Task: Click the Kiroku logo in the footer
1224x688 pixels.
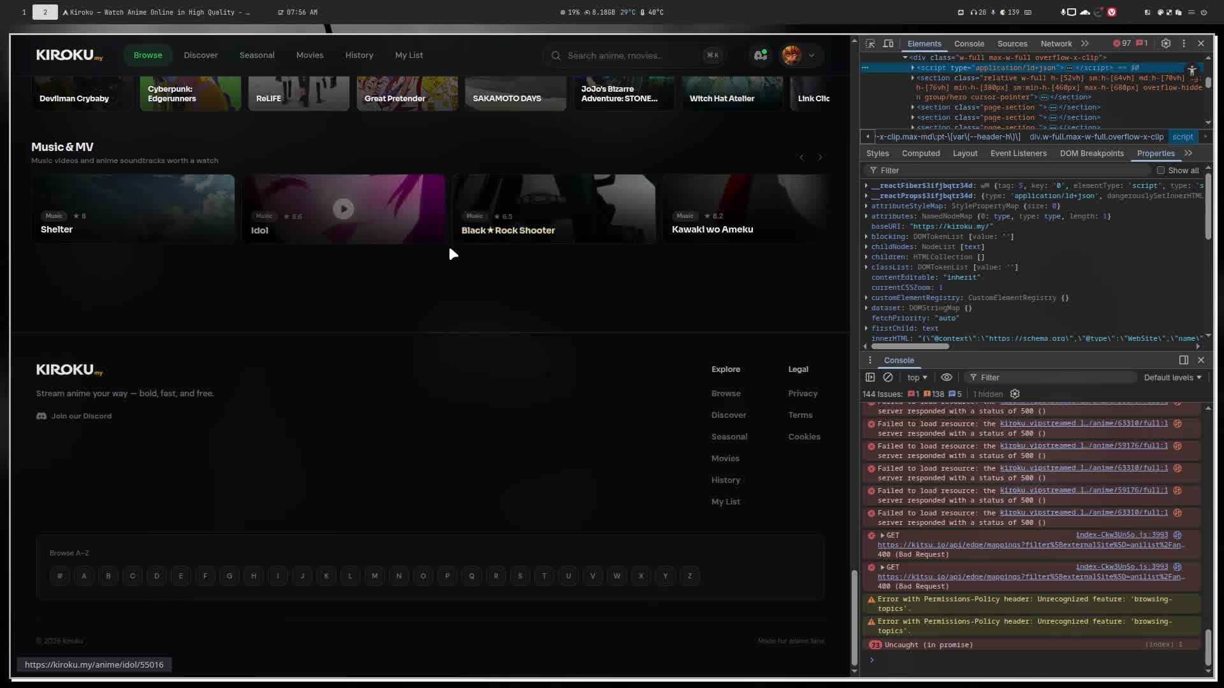Action: click(x=69, y=370)
